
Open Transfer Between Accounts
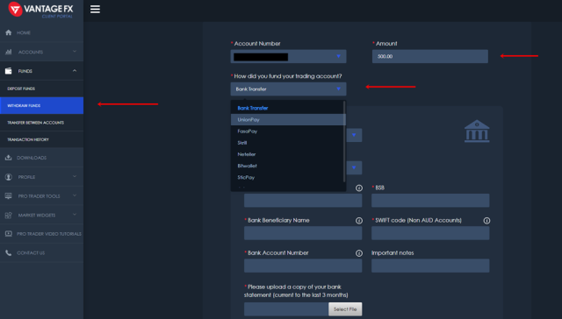41,123
